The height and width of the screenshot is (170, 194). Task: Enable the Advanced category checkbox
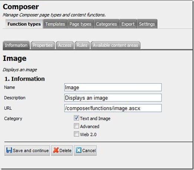tap(76, 126)
